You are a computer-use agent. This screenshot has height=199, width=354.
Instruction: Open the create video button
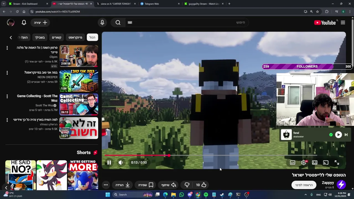tap(40, 23)
